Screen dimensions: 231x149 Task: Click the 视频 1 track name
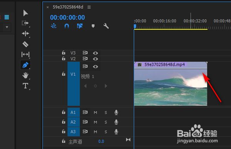point(88,76)
